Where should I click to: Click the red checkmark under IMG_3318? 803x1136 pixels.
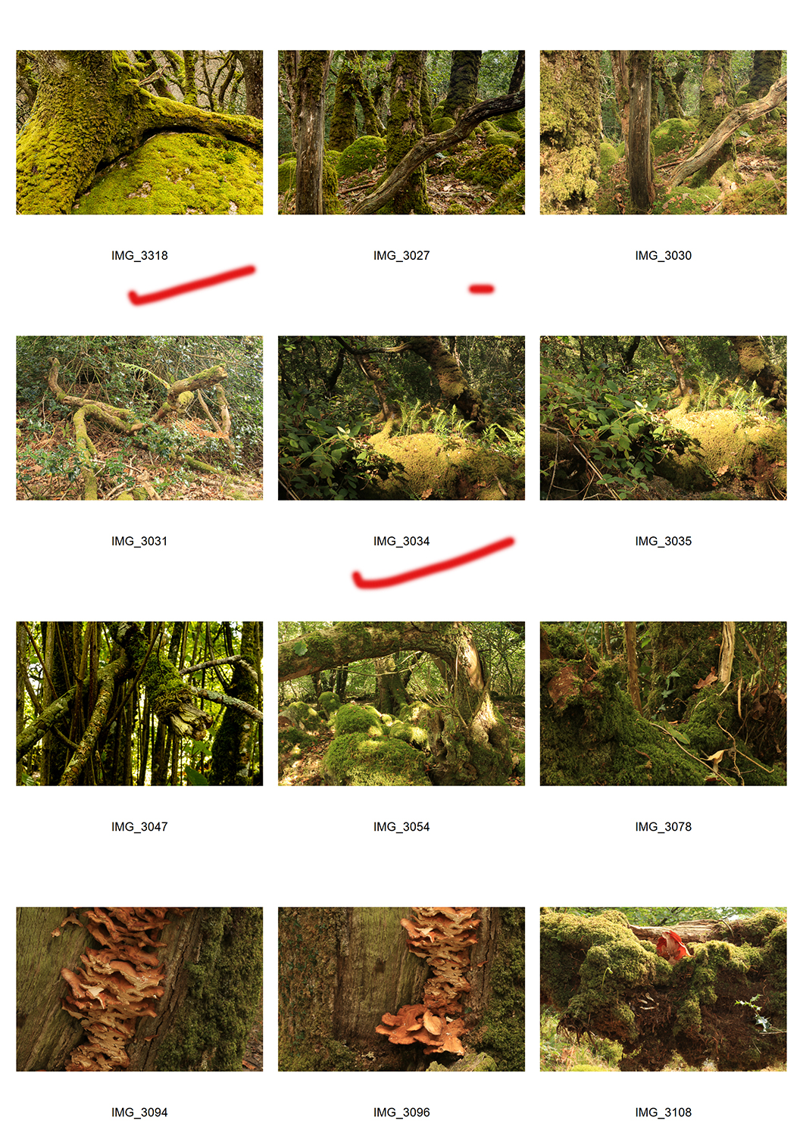coord(191,286)
